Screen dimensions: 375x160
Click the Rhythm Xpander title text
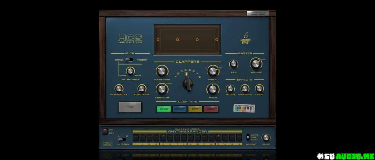[187, 131]
